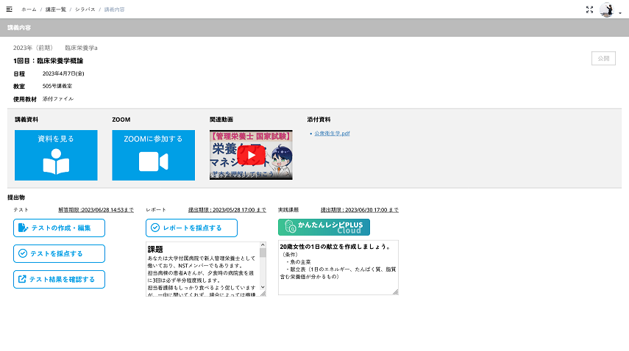The width and height of the screenshot is (629, 351).
Task: Click the date 2023年4月7日(金)
Action: point(63,73)
